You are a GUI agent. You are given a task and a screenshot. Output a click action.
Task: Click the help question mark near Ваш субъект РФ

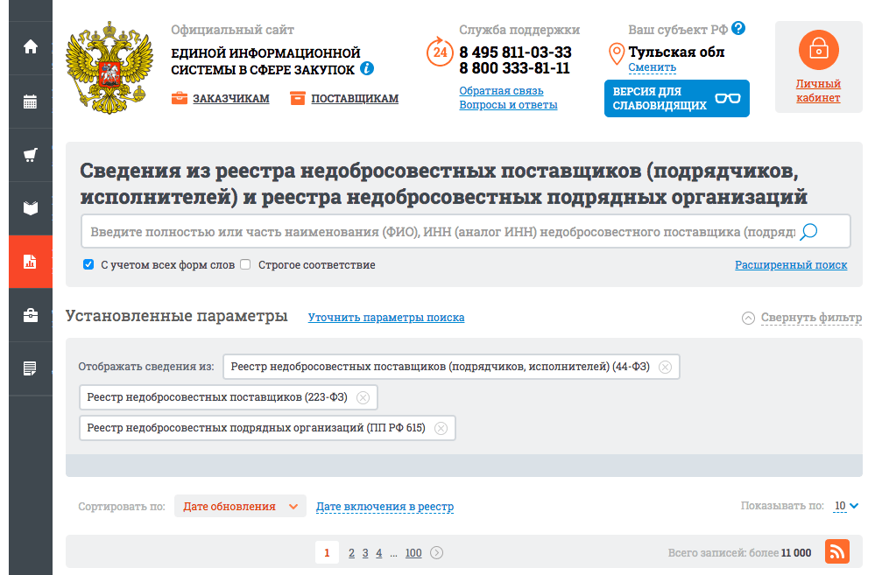click(x=738, y=28)
